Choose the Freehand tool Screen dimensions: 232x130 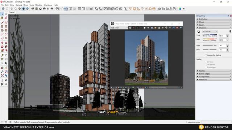pyautogui.click(x=6, y=22)
